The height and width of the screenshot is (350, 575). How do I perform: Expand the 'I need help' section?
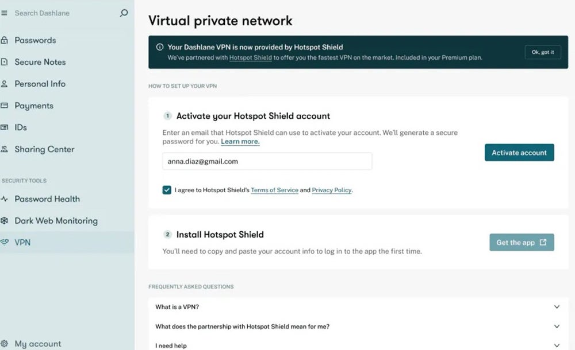tap(556, 345)
